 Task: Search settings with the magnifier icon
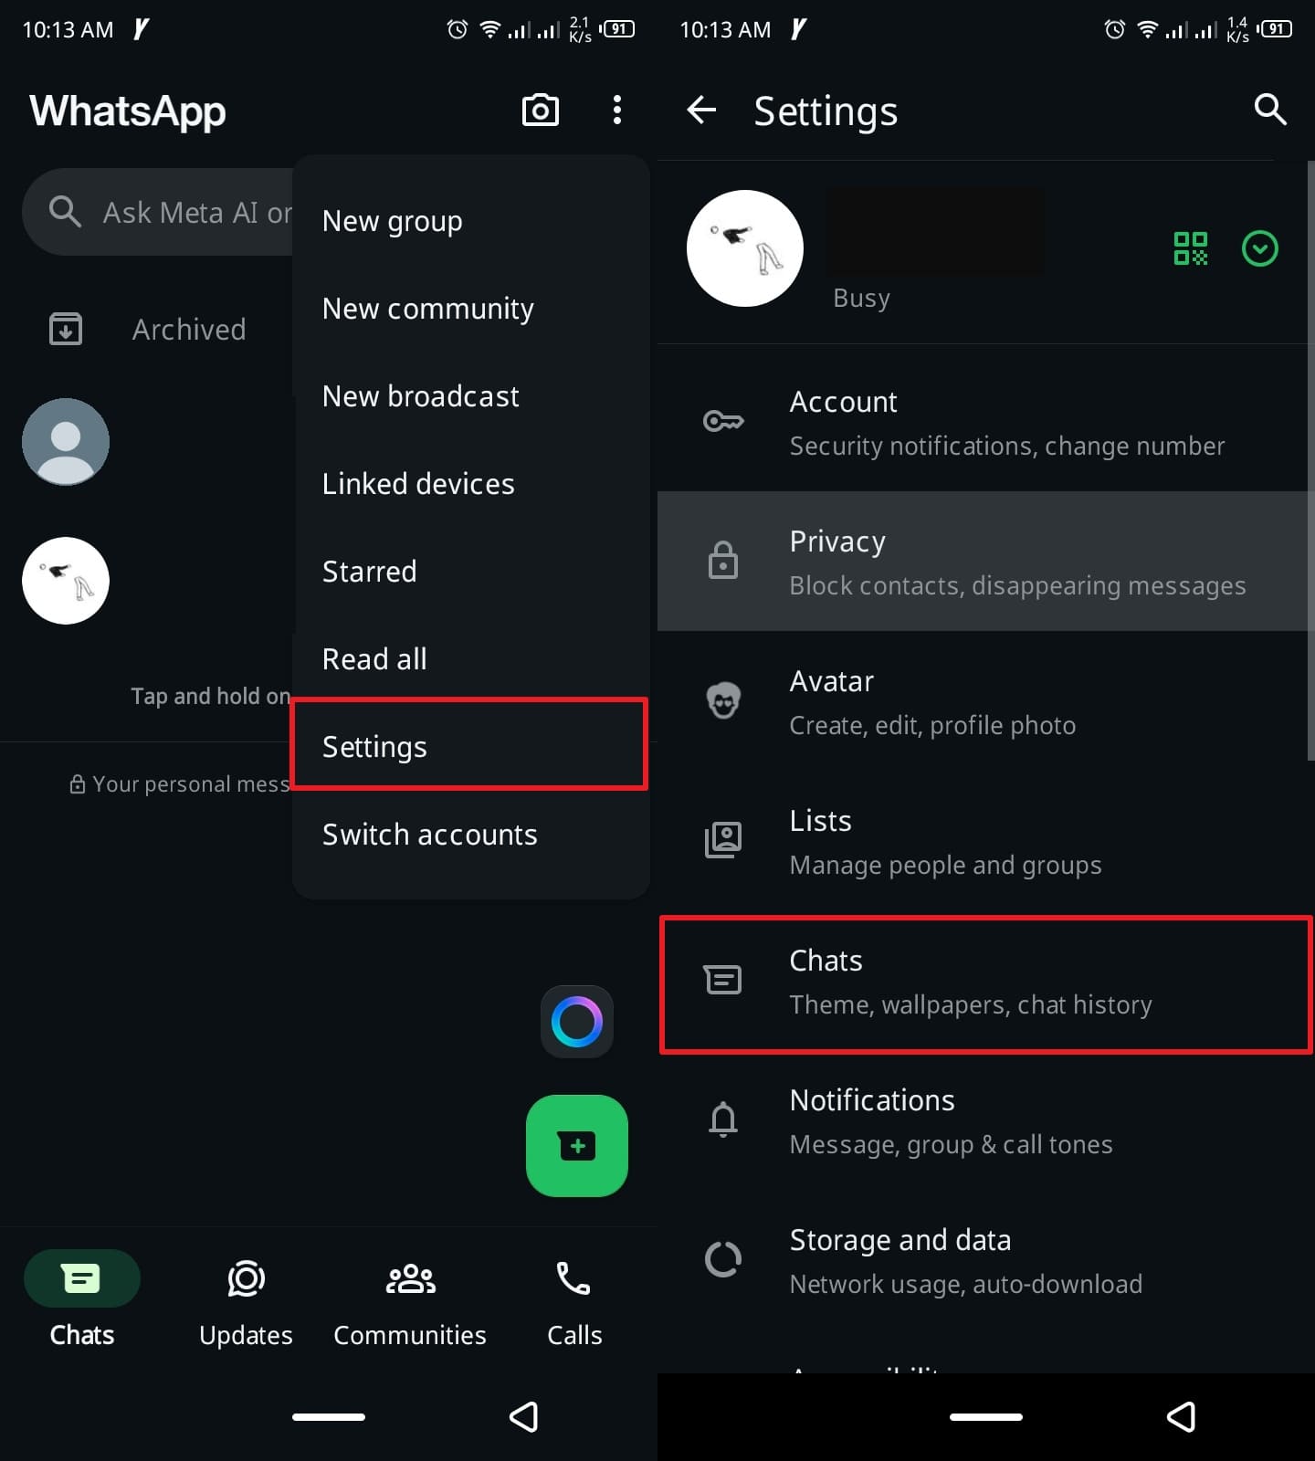(x=1270, y=110)
